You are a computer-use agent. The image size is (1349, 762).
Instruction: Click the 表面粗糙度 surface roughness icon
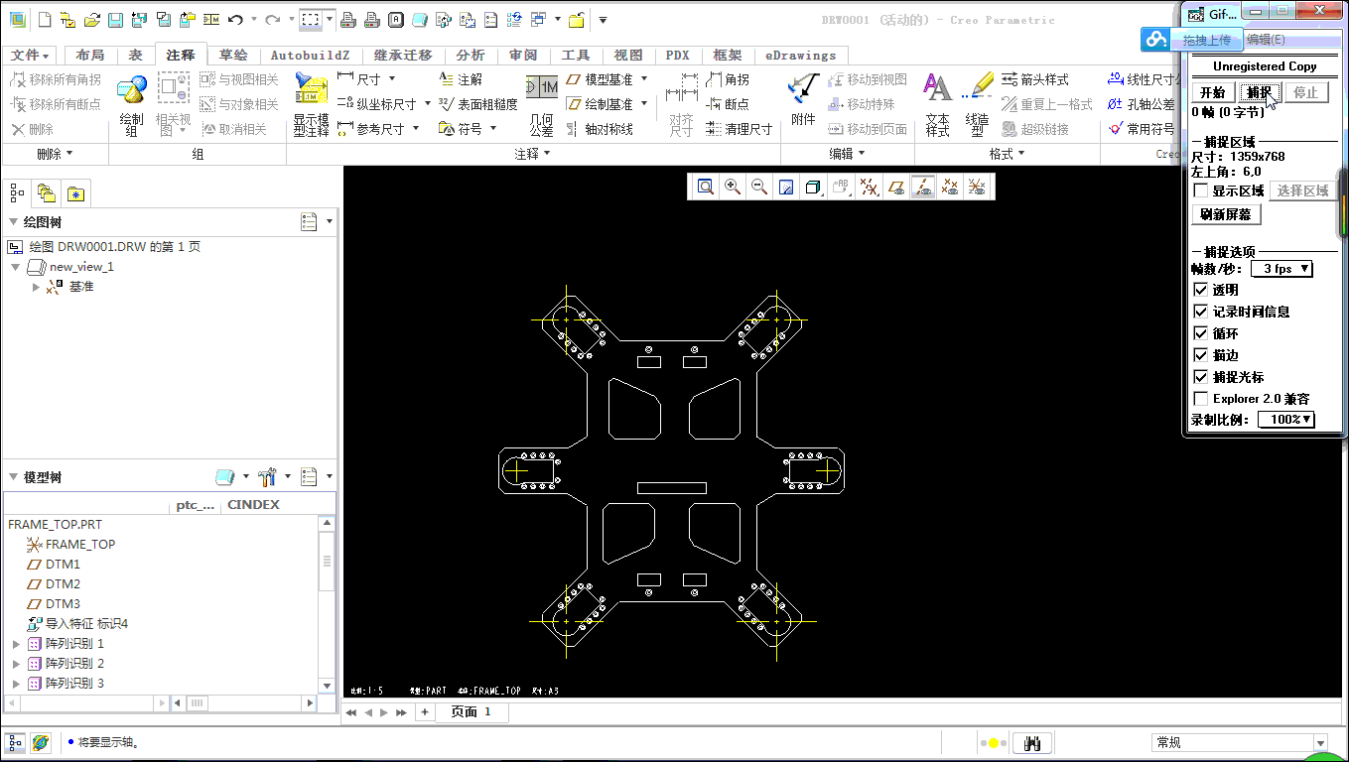(x=446, y=102)
